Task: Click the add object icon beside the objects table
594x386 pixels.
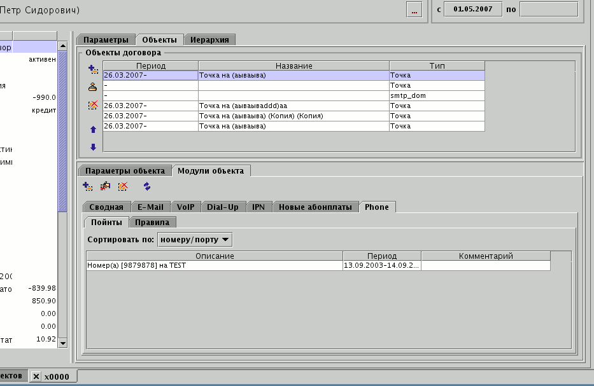Action: pyautogui.click(x=92, y=69)
